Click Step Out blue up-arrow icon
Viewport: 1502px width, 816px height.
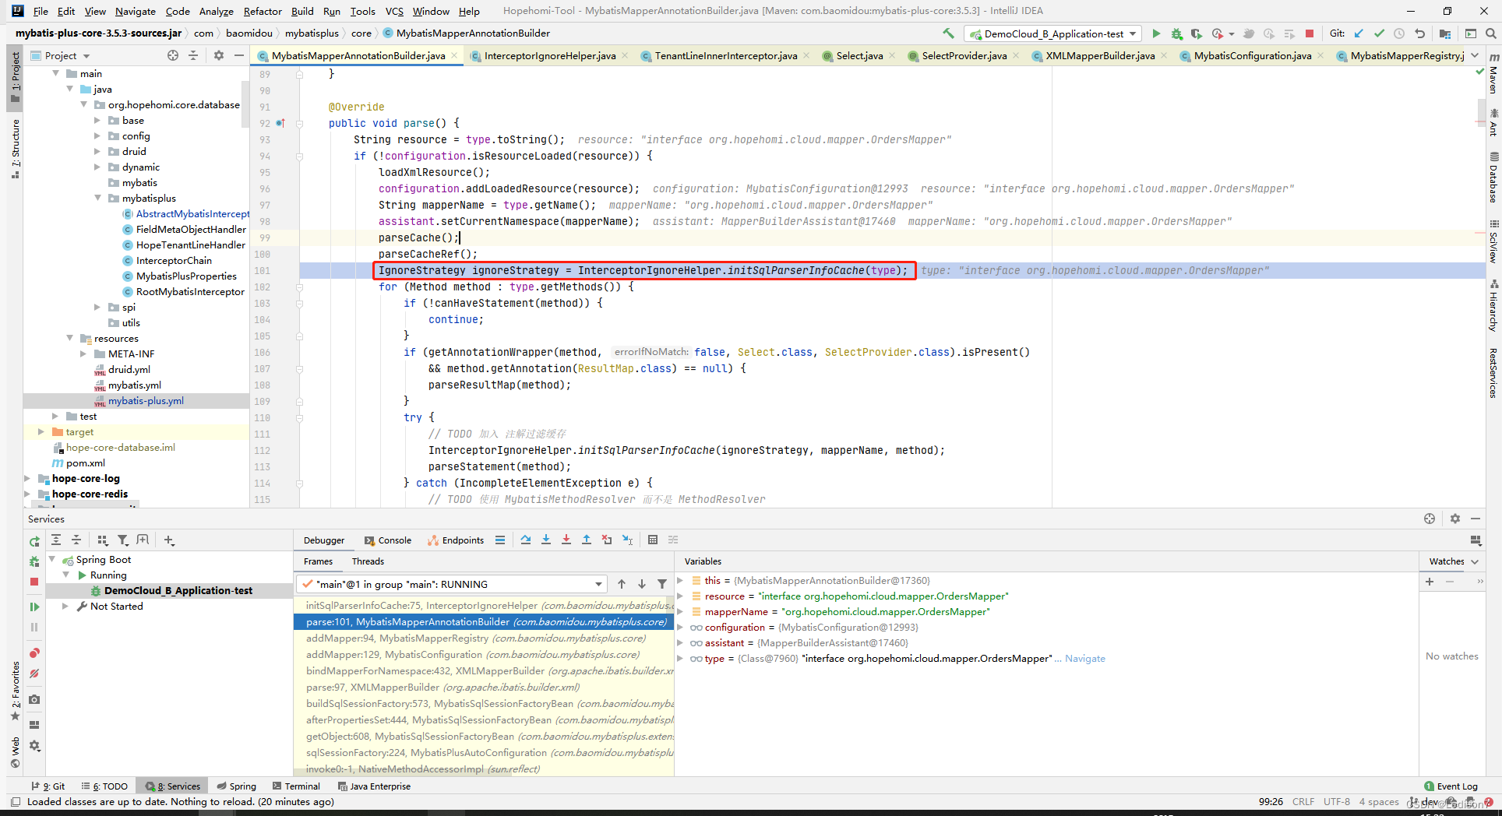pyautogui.click(x=587, y=540)
